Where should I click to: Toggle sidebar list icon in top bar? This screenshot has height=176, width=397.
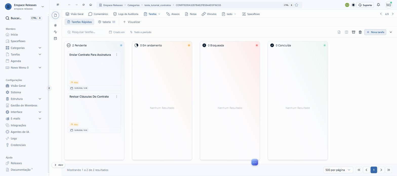point(58,5)
